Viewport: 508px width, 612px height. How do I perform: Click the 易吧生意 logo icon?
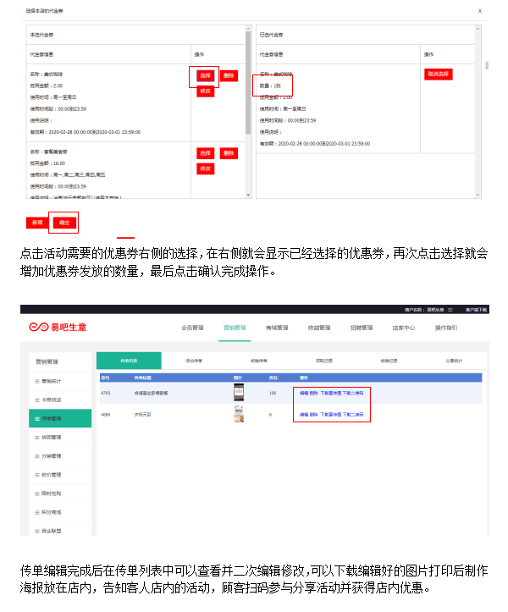pyautogui.click(x=37, y=327)
